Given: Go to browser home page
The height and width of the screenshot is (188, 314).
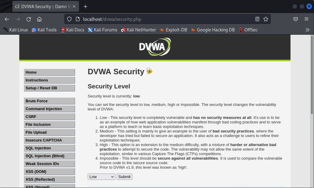Looking at the screenshot, I should tap(39, 19).
